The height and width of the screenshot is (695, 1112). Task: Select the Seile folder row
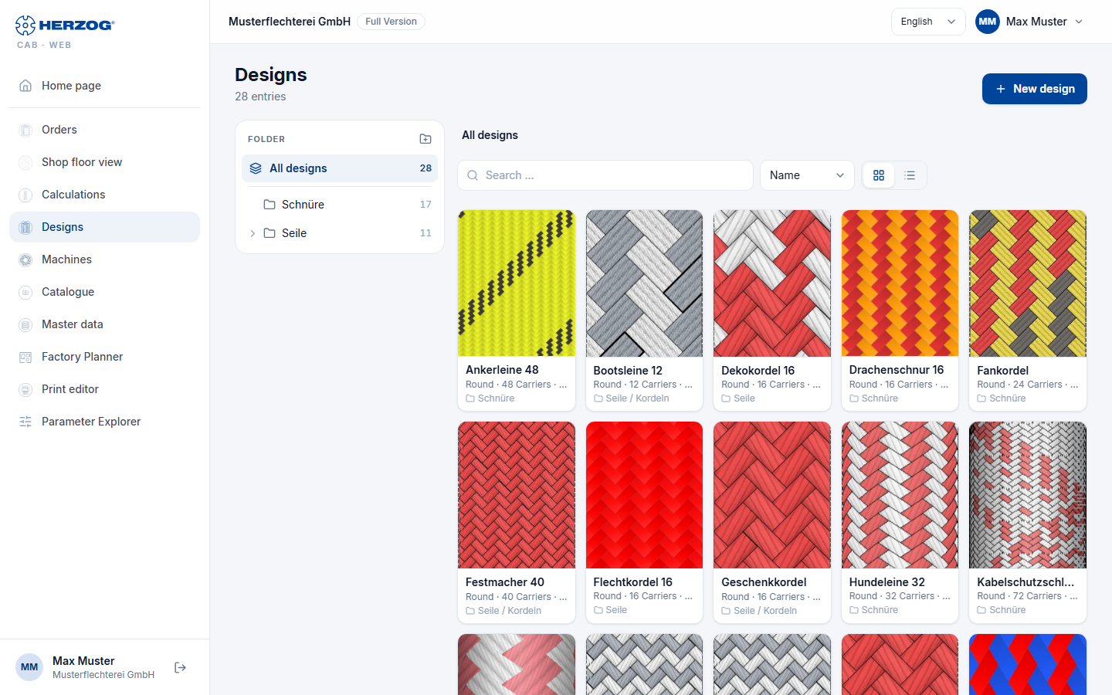(x=340, y=233)
